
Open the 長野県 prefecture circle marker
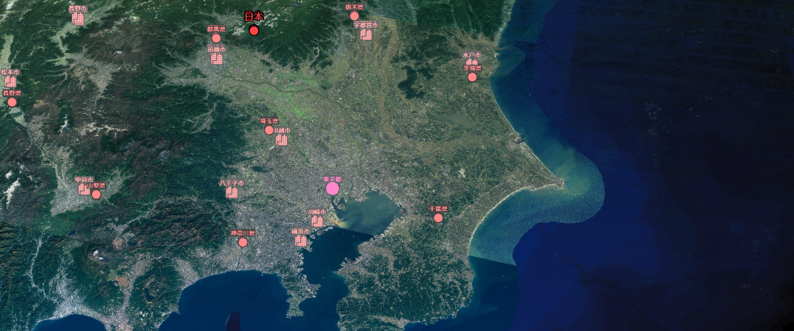pos(12,102)
